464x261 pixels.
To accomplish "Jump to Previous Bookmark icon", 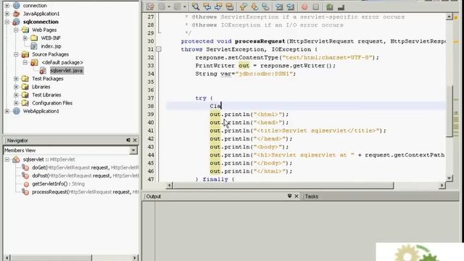I will tap(243, 7).
